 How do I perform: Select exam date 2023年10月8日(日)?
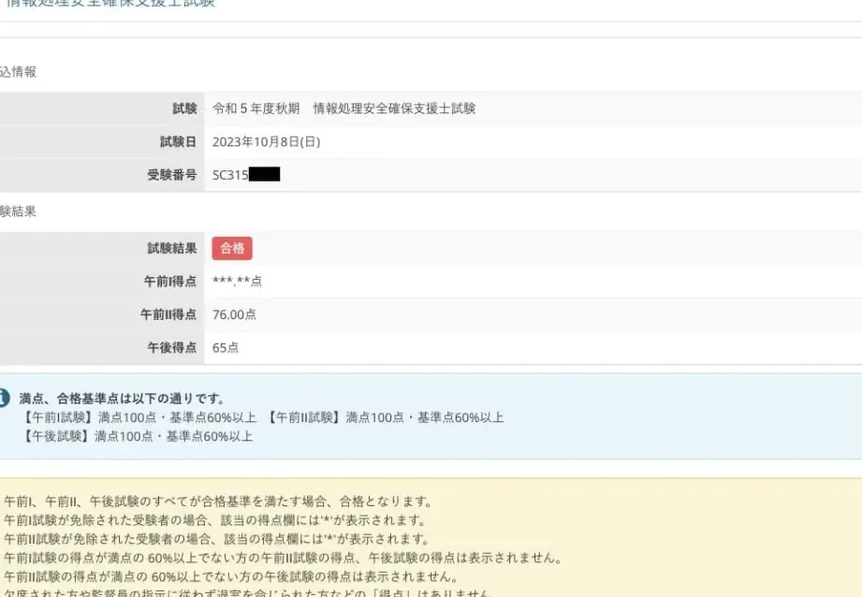266,142
